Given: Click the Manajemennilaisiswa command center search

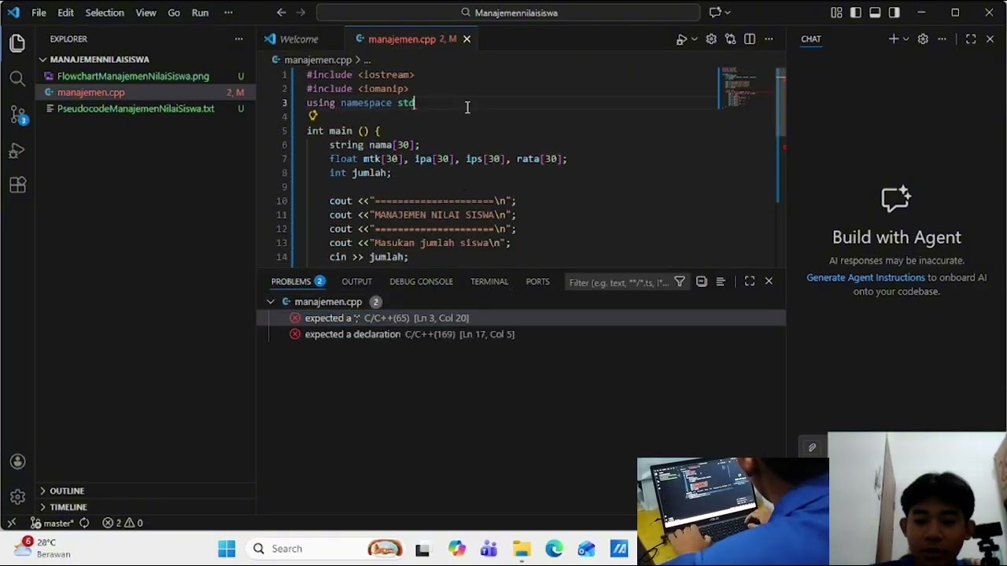Looking at the screenshot, I should point(508,13).
